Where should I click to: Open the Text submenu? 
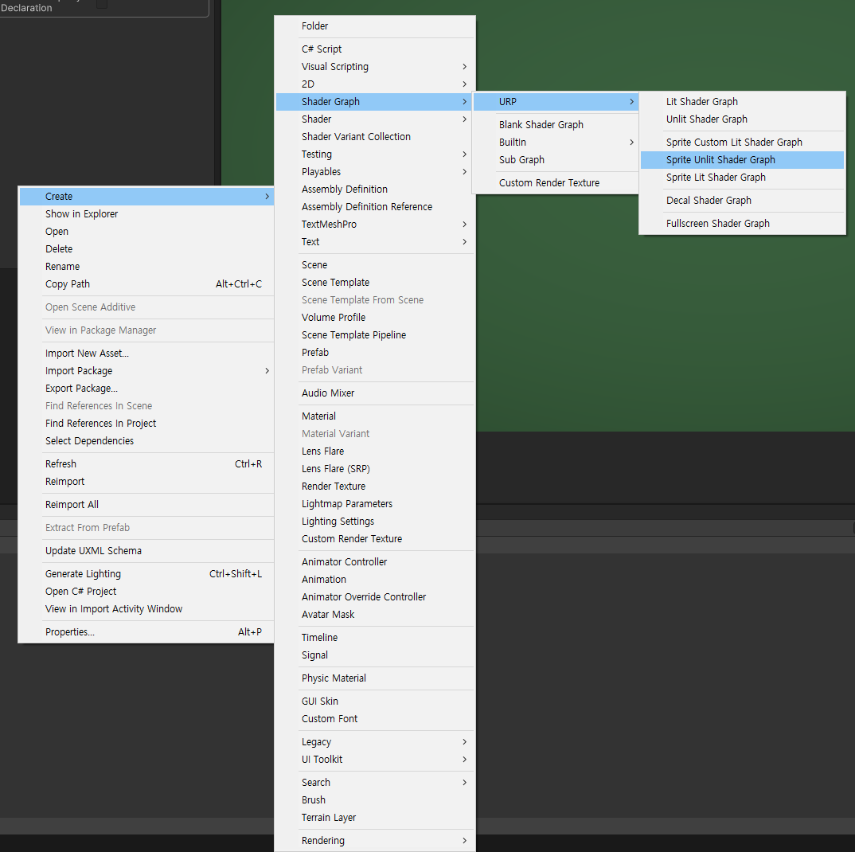click(375, 241)
